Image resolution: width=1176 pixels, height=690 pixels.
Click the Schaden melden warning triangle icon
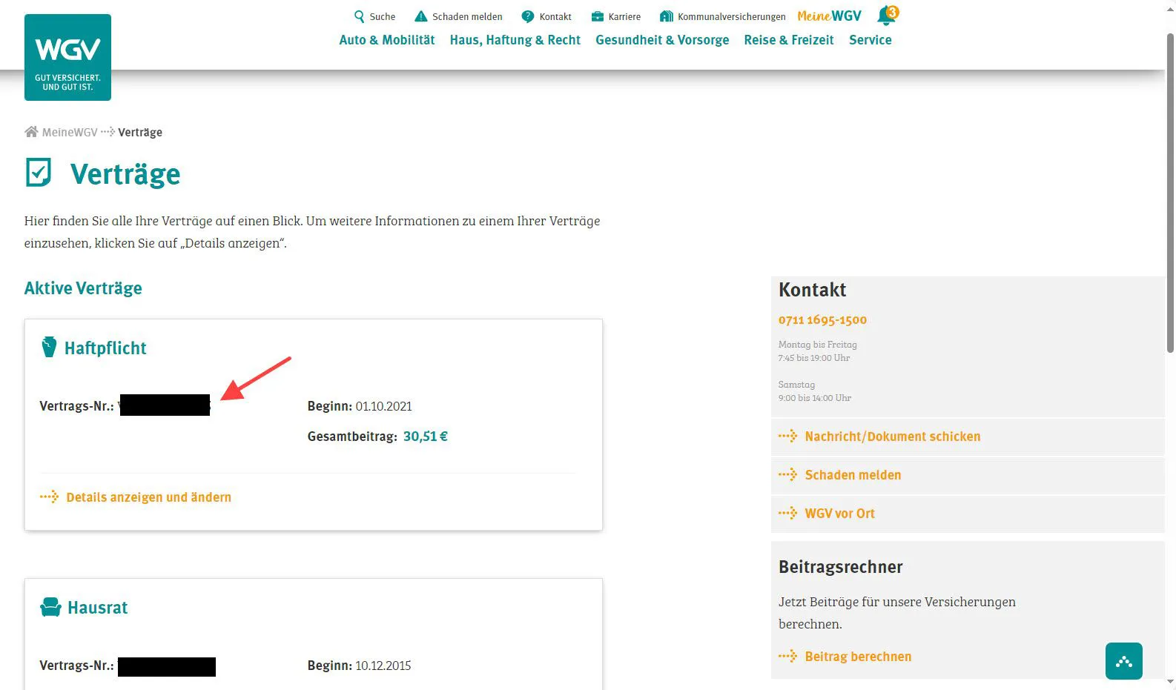420,16
